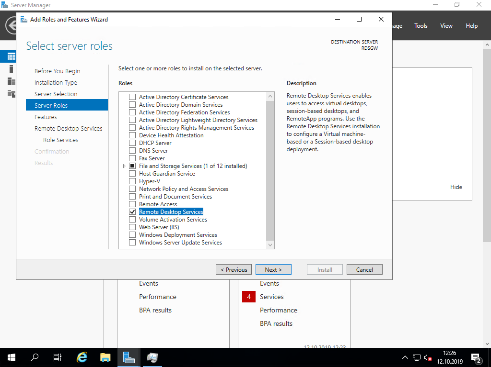Screen dimensions: 491x367
Task: Select Windows Deployment Services label
Action: (178, 235)
